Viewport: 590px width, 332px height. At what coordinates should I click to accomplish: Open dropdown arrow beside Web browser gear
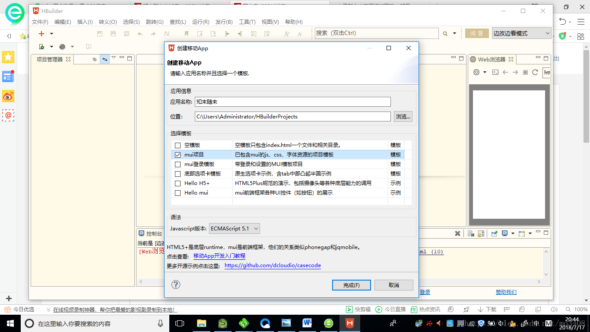[485, 72]
